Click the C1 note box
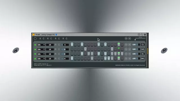 pyautogui.click(x=143, y=45)
